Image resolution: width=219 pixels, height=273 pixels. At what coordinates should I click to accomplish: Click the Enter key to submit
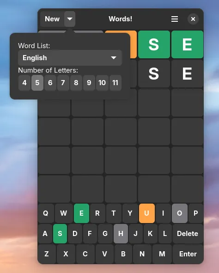[x=188, y=254]
